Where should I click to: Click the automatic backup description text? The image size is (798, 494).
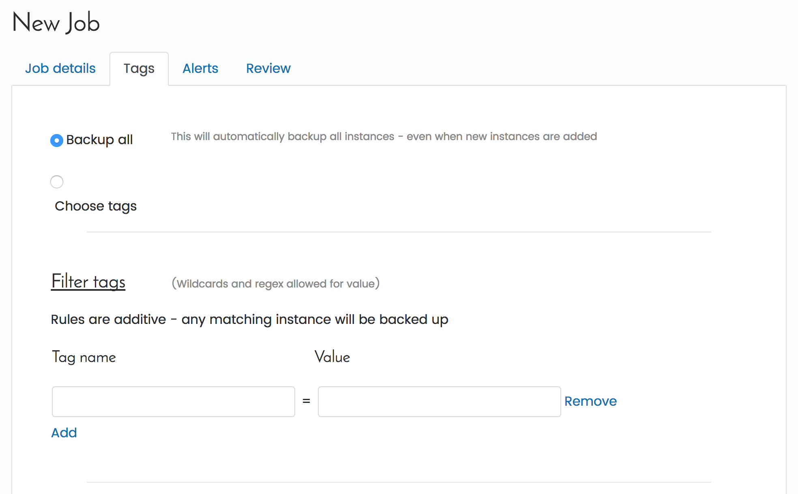(x=384, y=137)
